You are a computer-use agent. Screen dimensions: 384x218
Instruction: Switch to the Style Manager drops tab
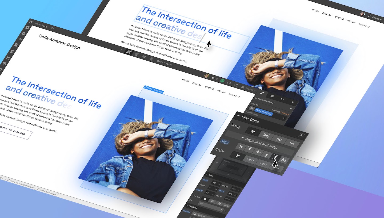(282, 99)
